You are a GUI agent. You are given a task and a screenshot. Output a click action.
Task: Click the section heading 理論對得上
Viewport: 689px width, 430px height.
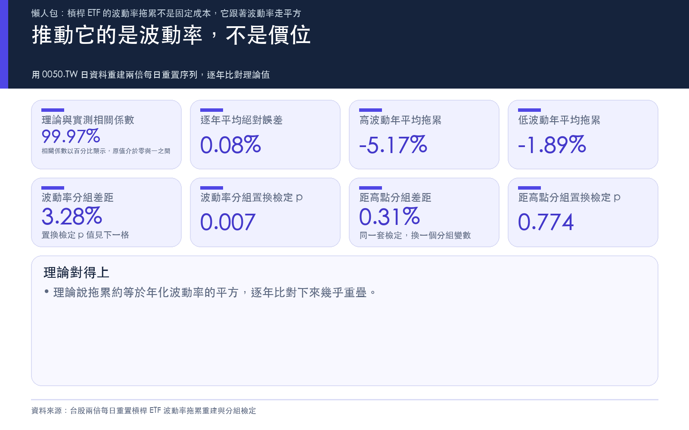coord(76,272)
